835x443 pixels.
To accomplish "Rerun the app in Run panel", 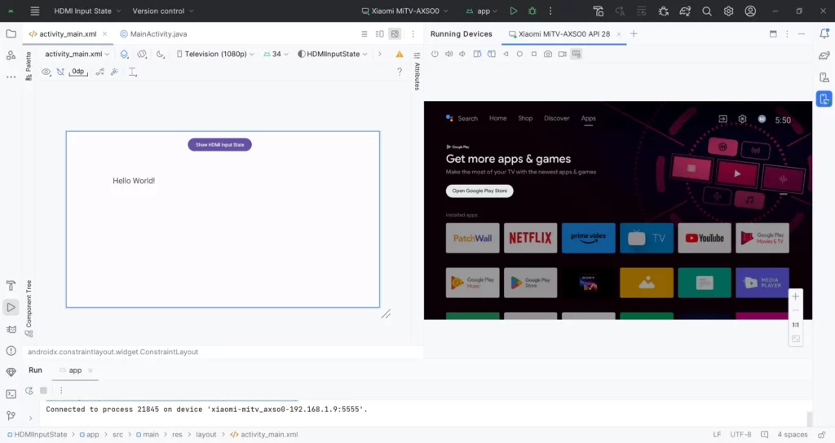I will point(29,390).
